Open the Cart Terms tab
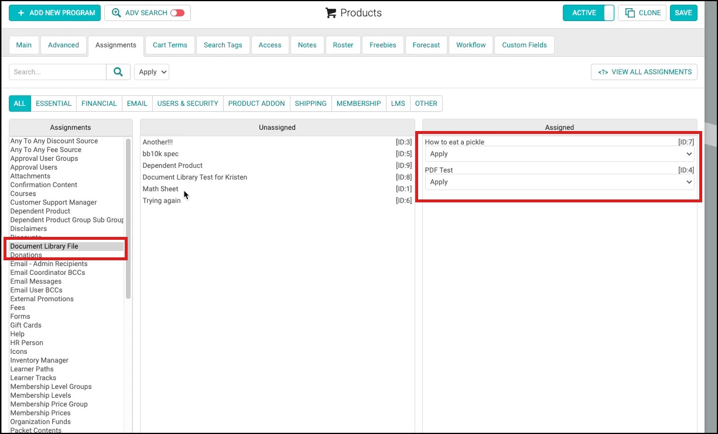This screenshot has width=718, height=434. (x=170, y=45)
